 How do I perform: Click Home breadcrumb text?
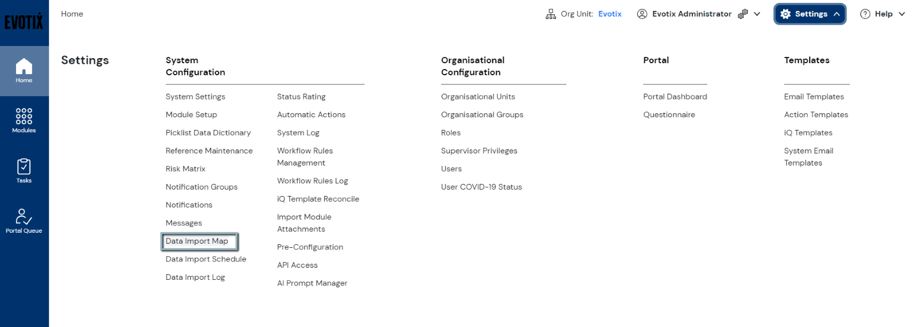(x=72, y=14)
